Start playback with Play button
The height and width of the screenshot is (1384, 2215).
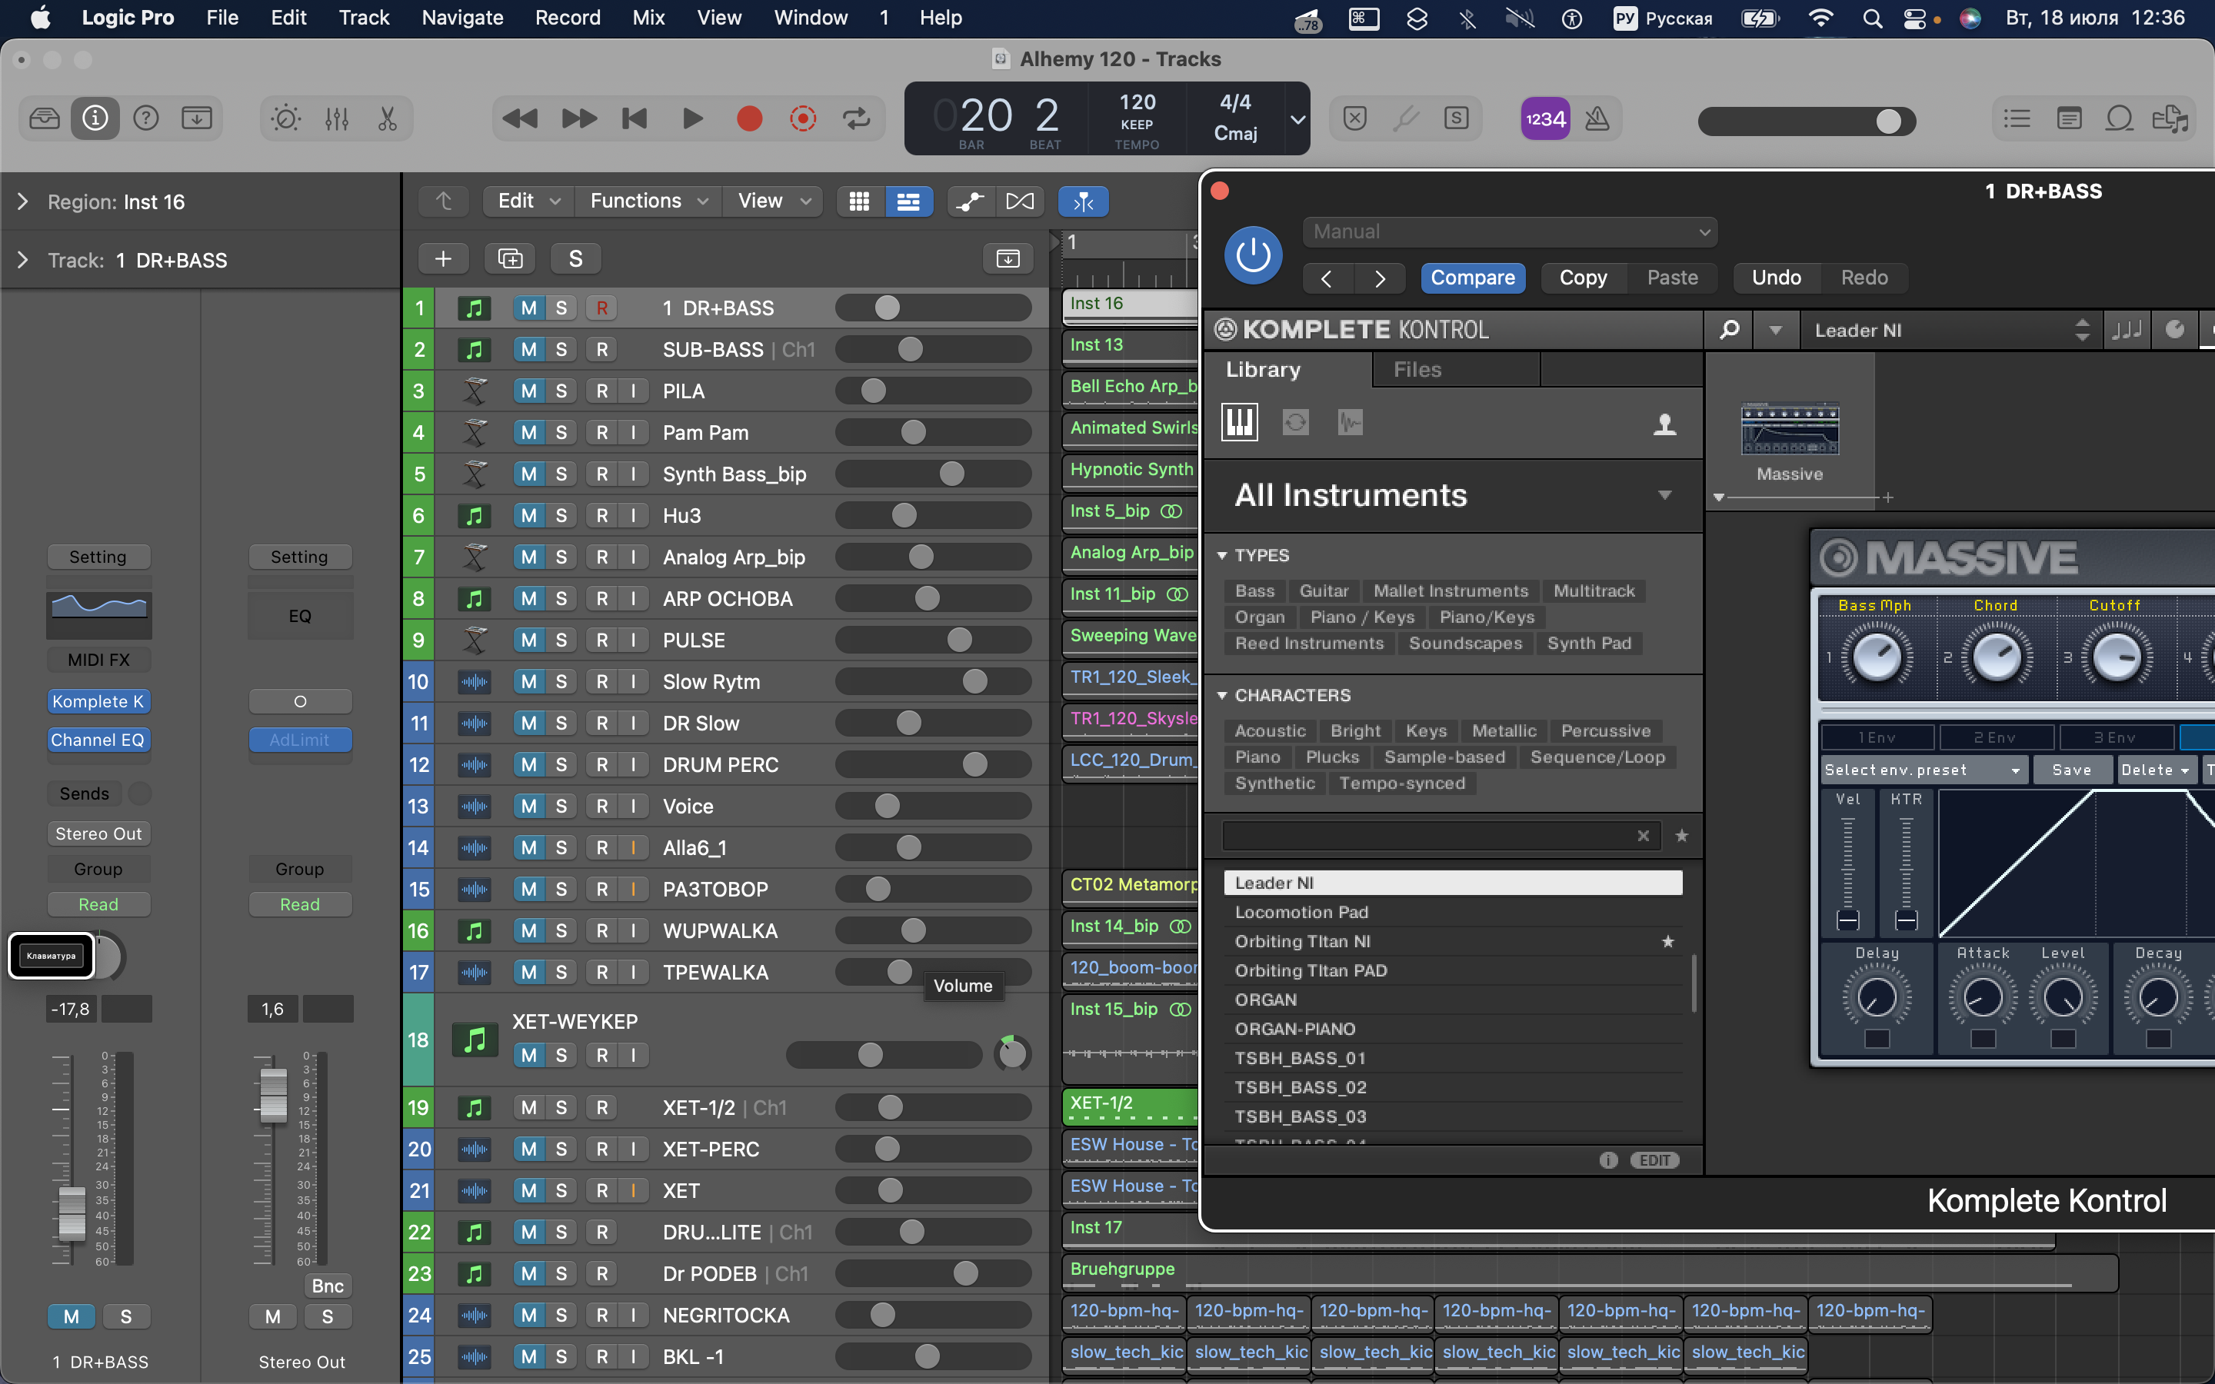point(693,119)
